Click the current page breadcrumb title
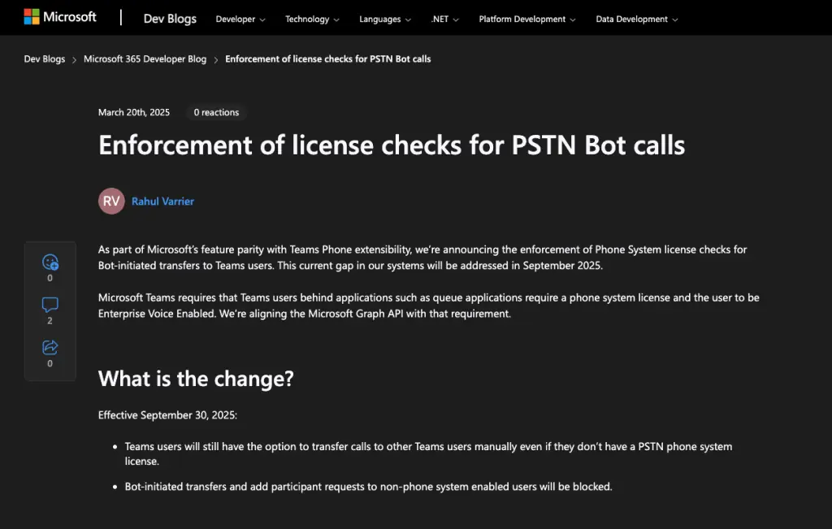The width and height of the screenshot is (832, 529). 328,59
